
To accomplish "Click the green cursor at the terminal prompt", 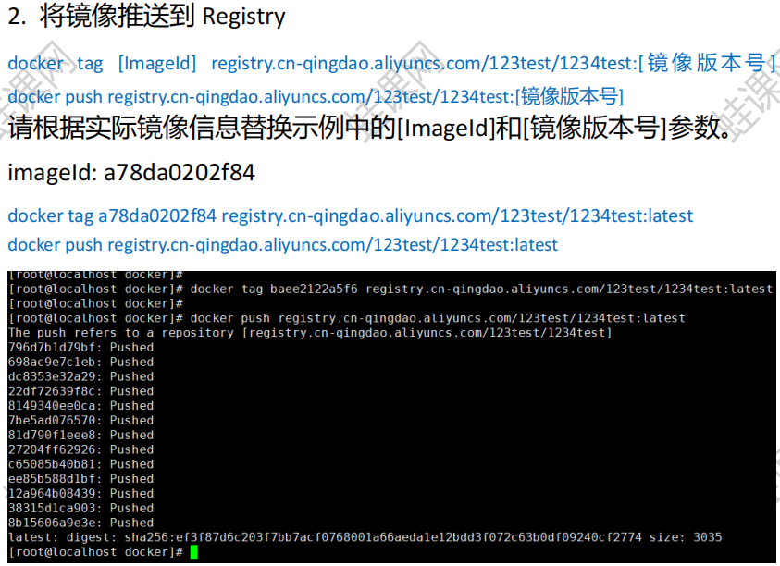I will tap(194, 552).
